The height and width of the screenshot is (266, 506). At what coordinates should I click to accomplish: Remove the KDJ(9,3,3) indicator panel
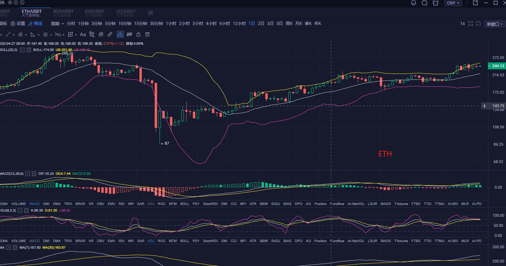pyautogui.click(x=27, y=210)
